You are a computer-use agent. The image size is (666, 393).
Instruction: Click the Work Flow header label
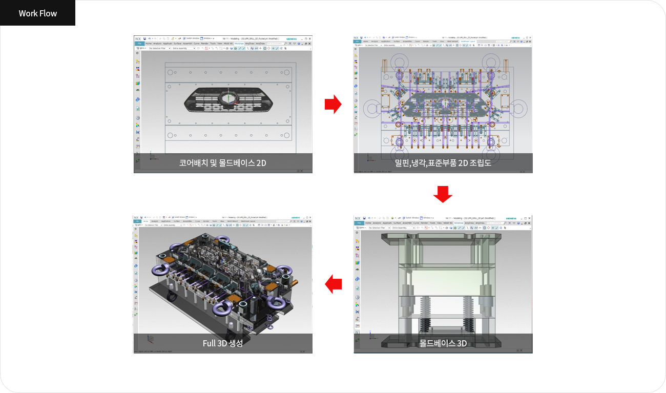pyautogui.click(x=38, y=13)
